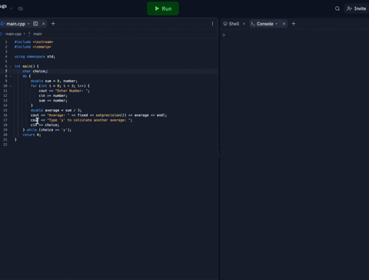Viewport: 369px width, 280px height.
Task: Click the setprecision(2) call in line 16
Action: [x=111, y=115]
